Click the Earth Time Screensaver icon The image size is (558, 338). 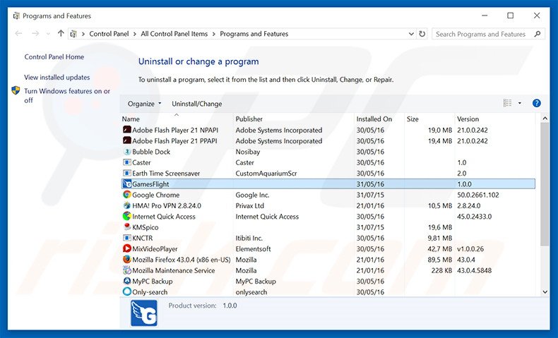coord(126,173)
